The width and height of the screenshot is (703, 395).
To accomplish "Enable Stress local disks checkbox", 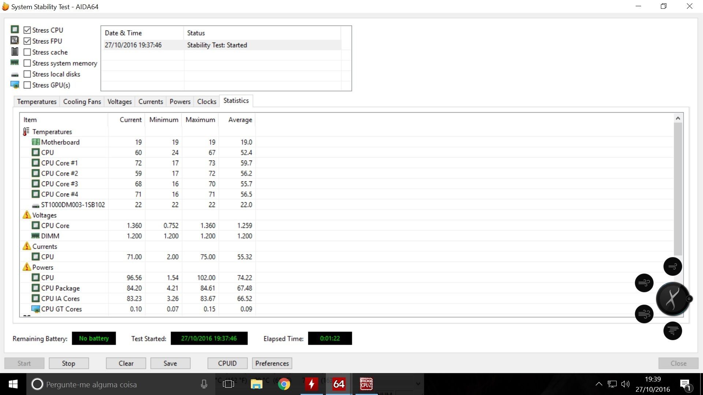I will (27, 74).
